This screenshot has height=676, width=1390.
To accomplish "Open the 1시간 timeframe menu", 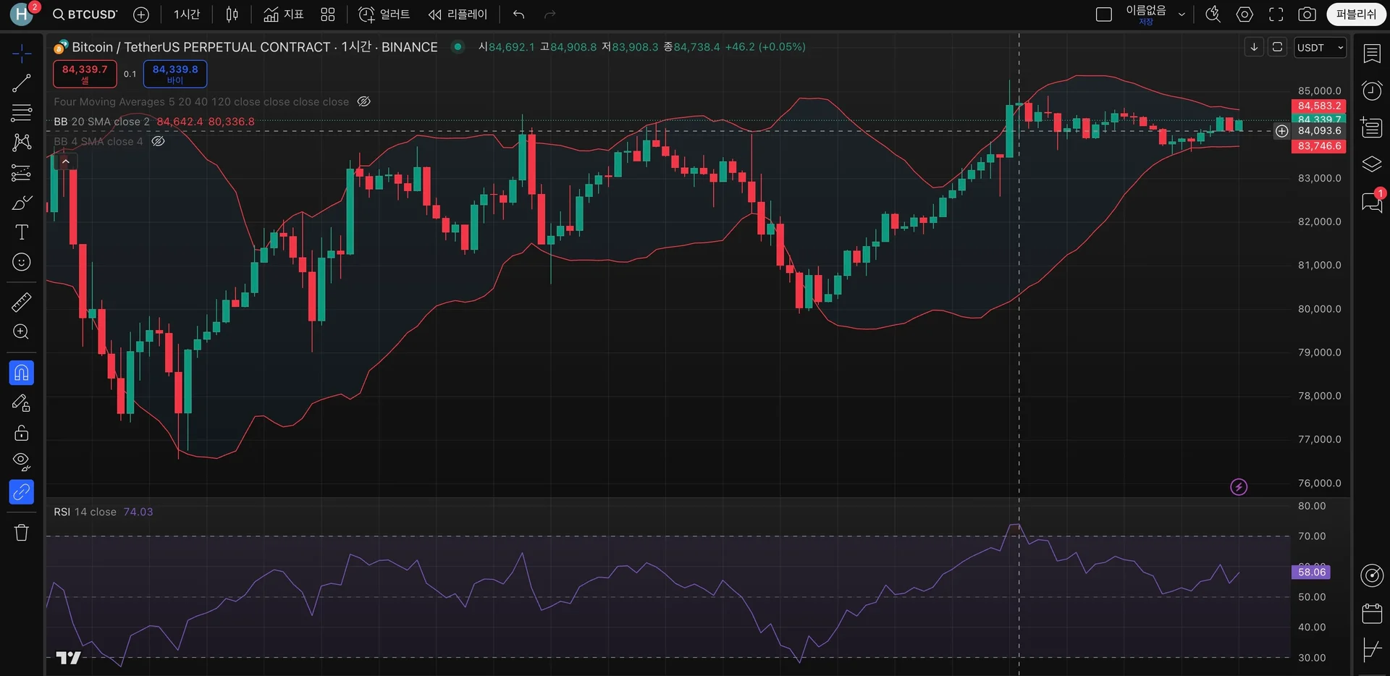I will click(187, 14).
